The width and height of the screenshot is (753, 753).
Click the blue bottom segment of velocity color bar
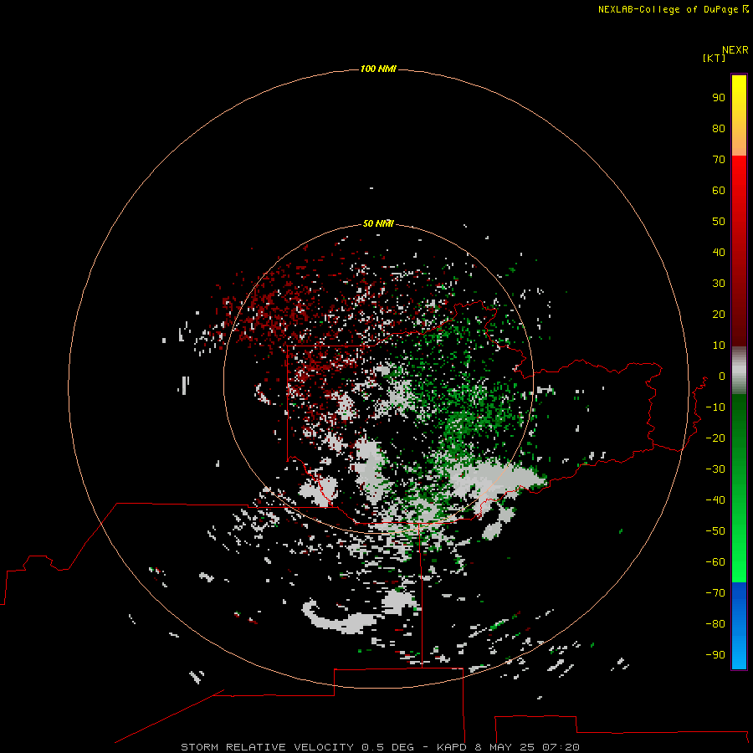click(x=739, y=626)
